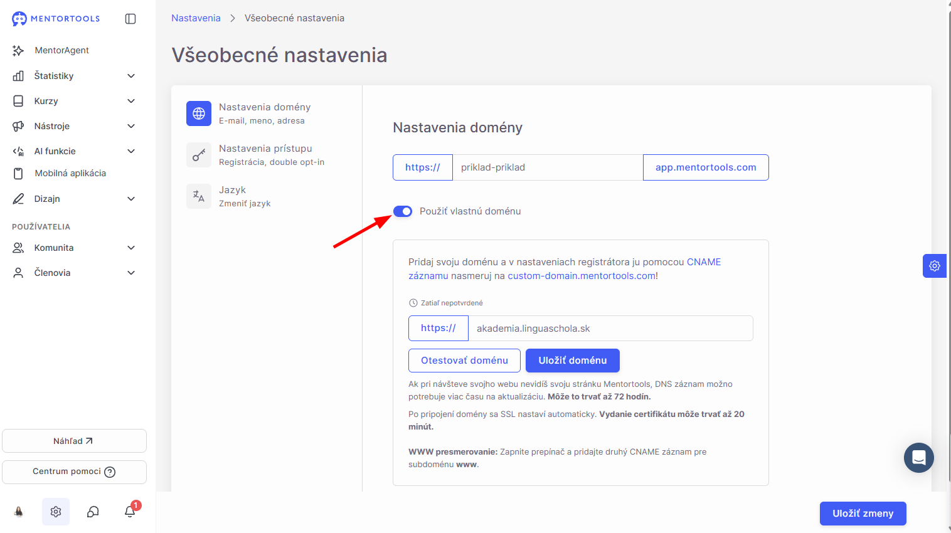Open the chat bubbles icon in the bottom bar
951x533 pixels.
coord(93,512)
